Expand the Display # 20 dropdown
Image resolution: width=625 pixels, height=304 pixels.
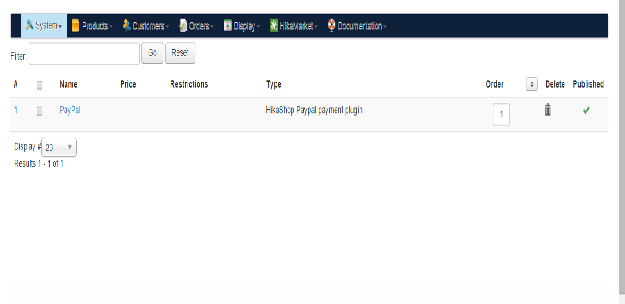(x=59, y=148)
